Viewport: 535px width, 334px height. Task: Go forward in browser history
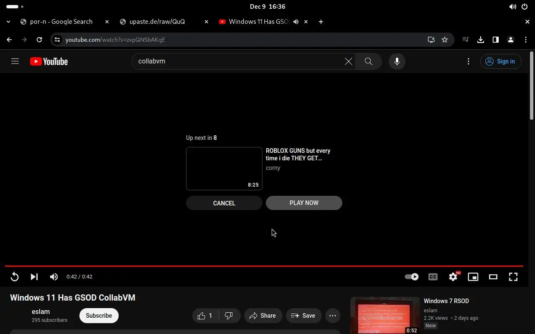(x=24, y=40)
